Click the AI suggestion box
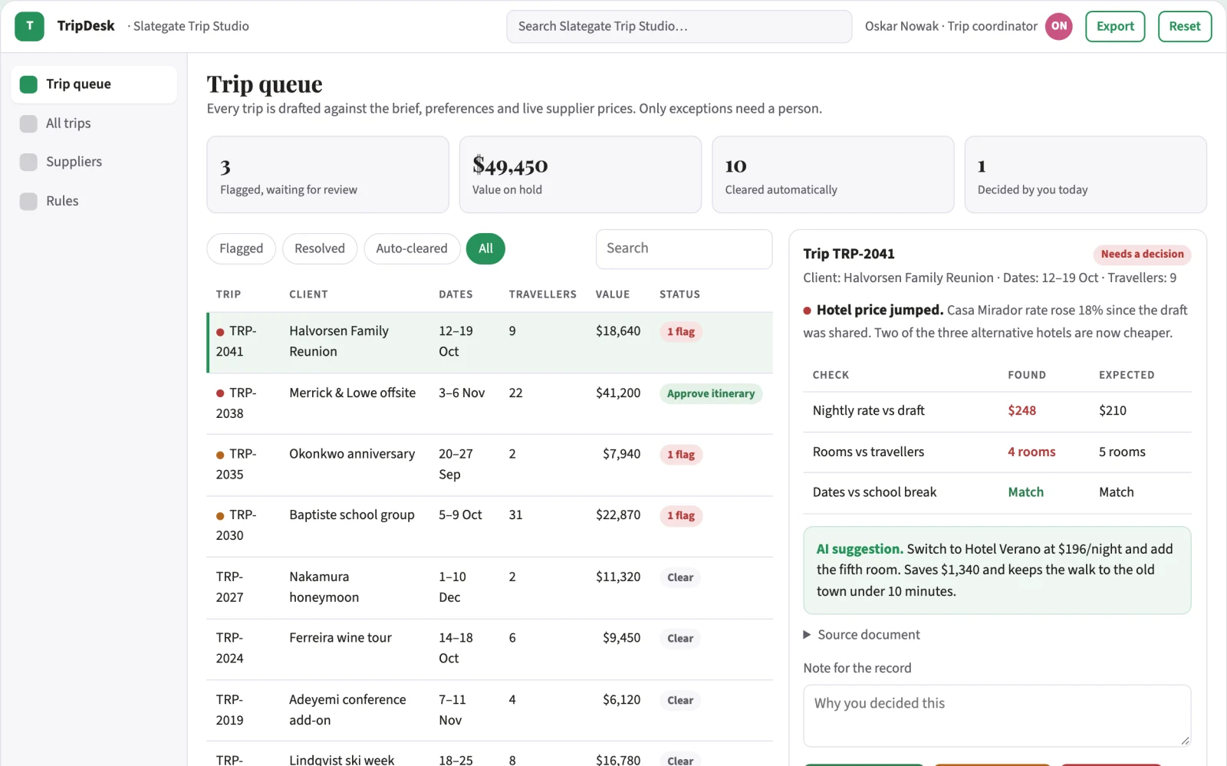1227x766 pixels. click(x=997, y=570)
